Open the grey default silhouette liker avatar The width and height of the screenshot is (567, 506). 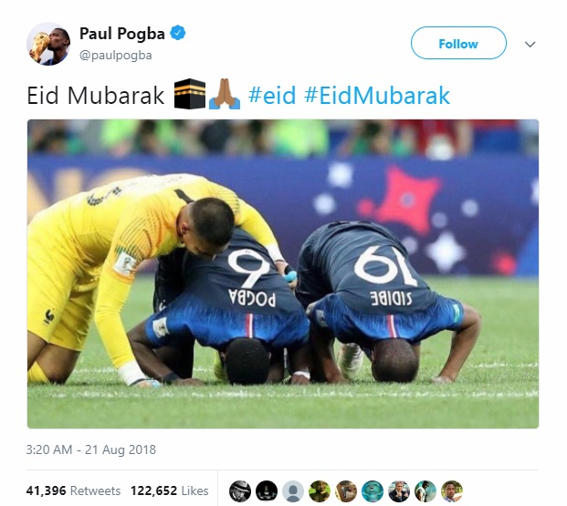pyautogui.click(x=293, y=491)
